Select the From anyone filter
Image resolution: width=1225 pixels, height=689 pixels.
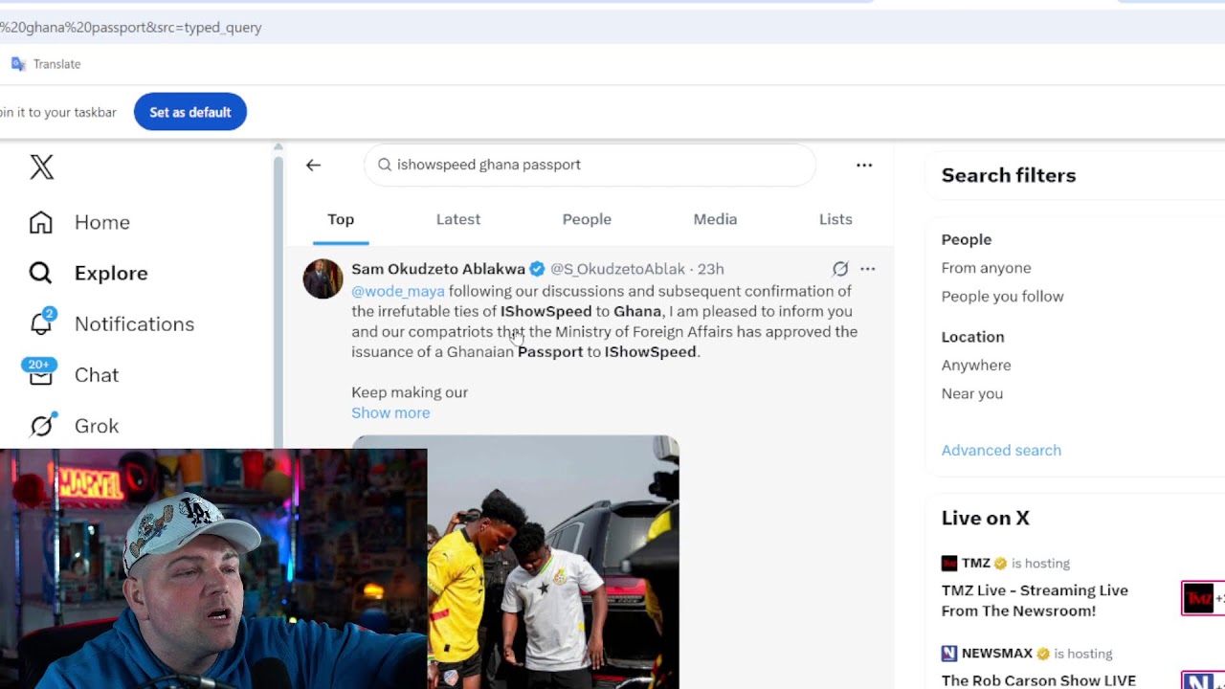coord(986,268)
